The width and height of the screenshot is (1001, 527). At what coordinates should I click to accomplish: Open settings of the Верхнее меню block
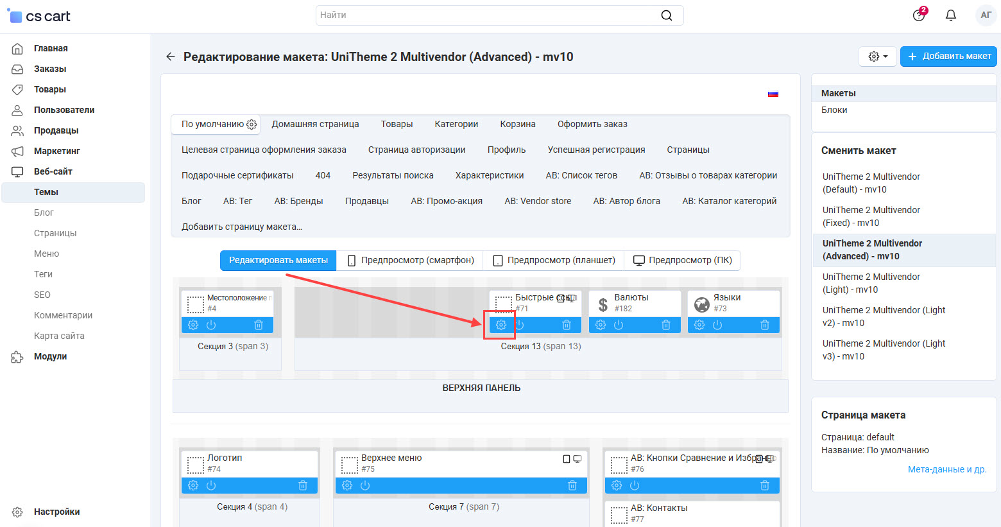[347, 485]
